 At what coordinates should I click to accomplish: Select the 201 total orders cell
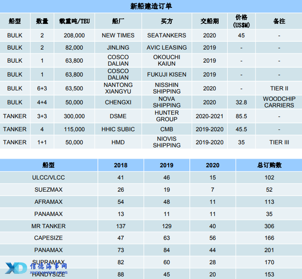(269, 250)
